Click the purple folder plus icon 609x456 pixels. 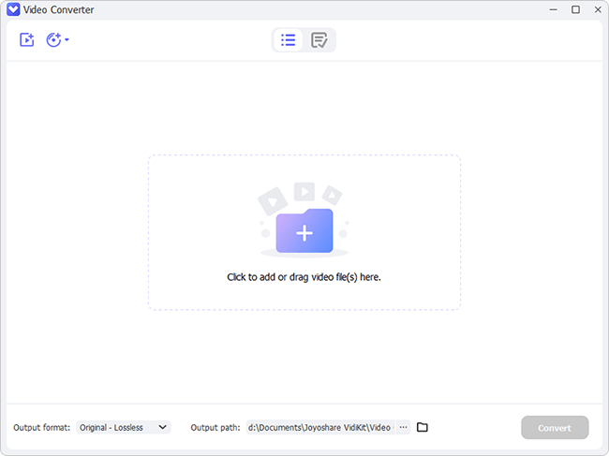[304, 231]
